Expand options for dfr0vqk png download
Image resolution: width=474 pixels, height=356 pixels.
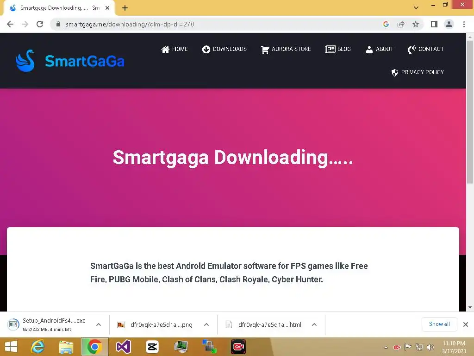pos(206,324)
